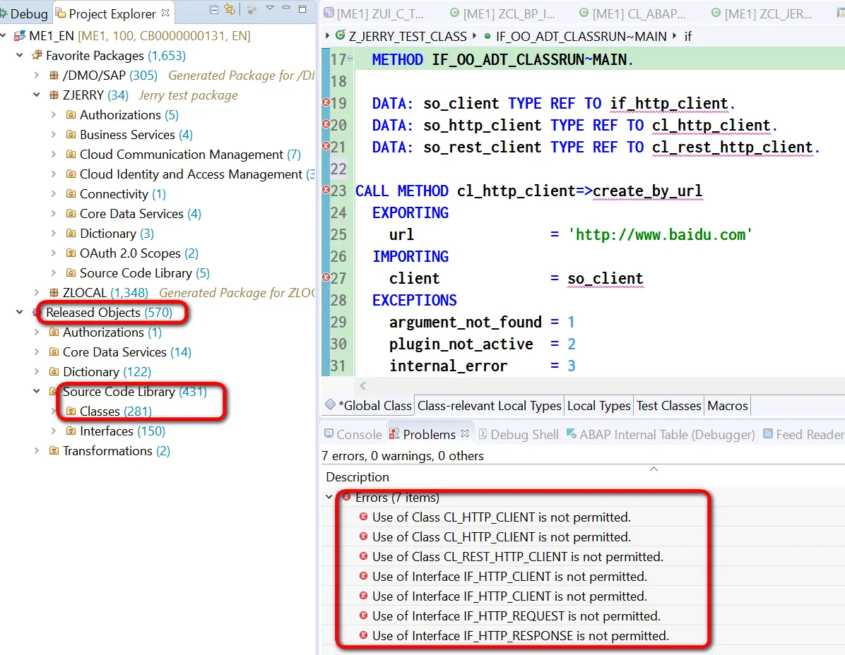Image resolution: width=845 pixels, height=655 pixels.
Task: Open the Feed Reader tab
Action: point(803,434)
